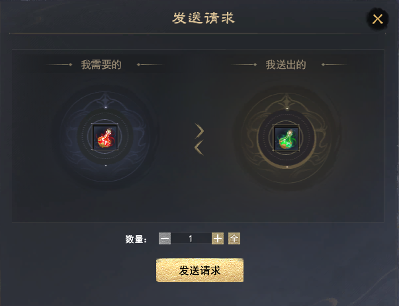Click the 我送出的 section header

[x=286, y=64]
